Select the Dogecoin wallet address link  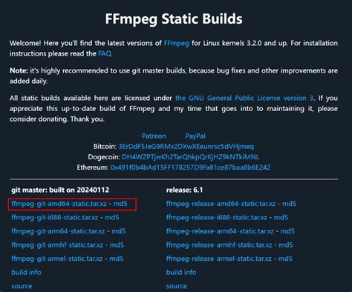(x=191, y=157)
